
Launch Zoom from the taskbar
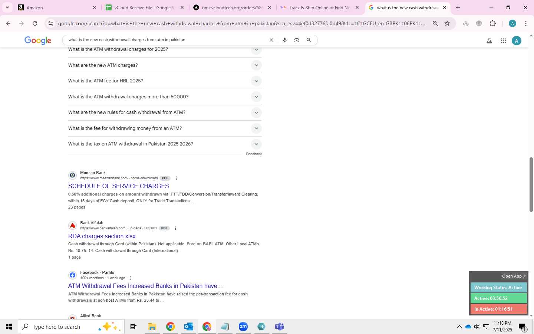(243, 327)
